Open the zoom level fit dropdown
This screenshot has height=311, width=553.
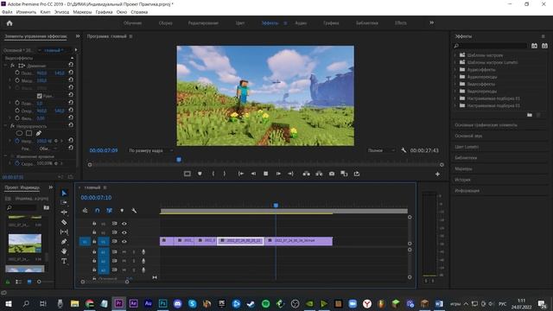pos(150,150)
